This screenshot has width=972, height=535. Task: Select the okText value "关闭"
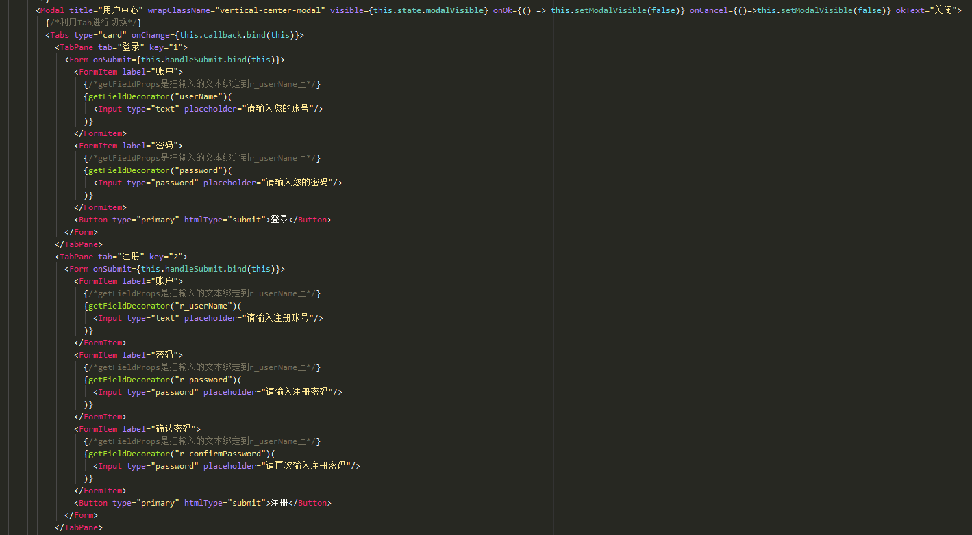[x=943, y=10]
